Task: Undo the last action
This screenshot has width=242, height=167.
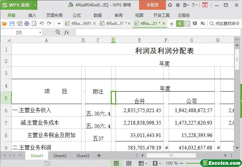Action: coord(41,24)
